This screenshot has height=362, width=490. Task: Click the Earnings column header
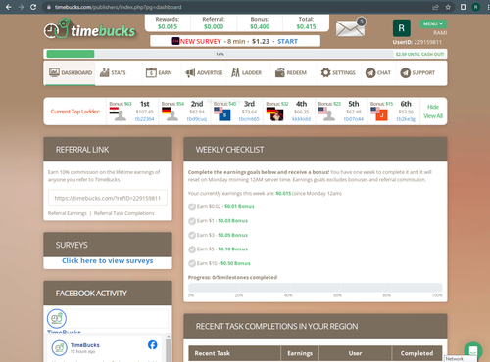(300, 353)
